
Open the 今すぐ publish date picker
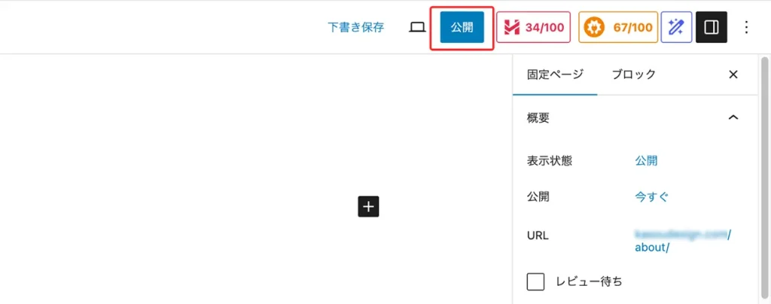651,197
